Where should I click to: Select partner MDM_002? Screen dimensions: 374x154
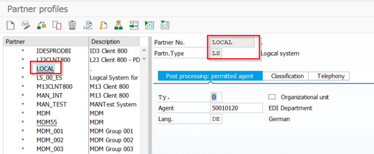[x=50, y=140]
